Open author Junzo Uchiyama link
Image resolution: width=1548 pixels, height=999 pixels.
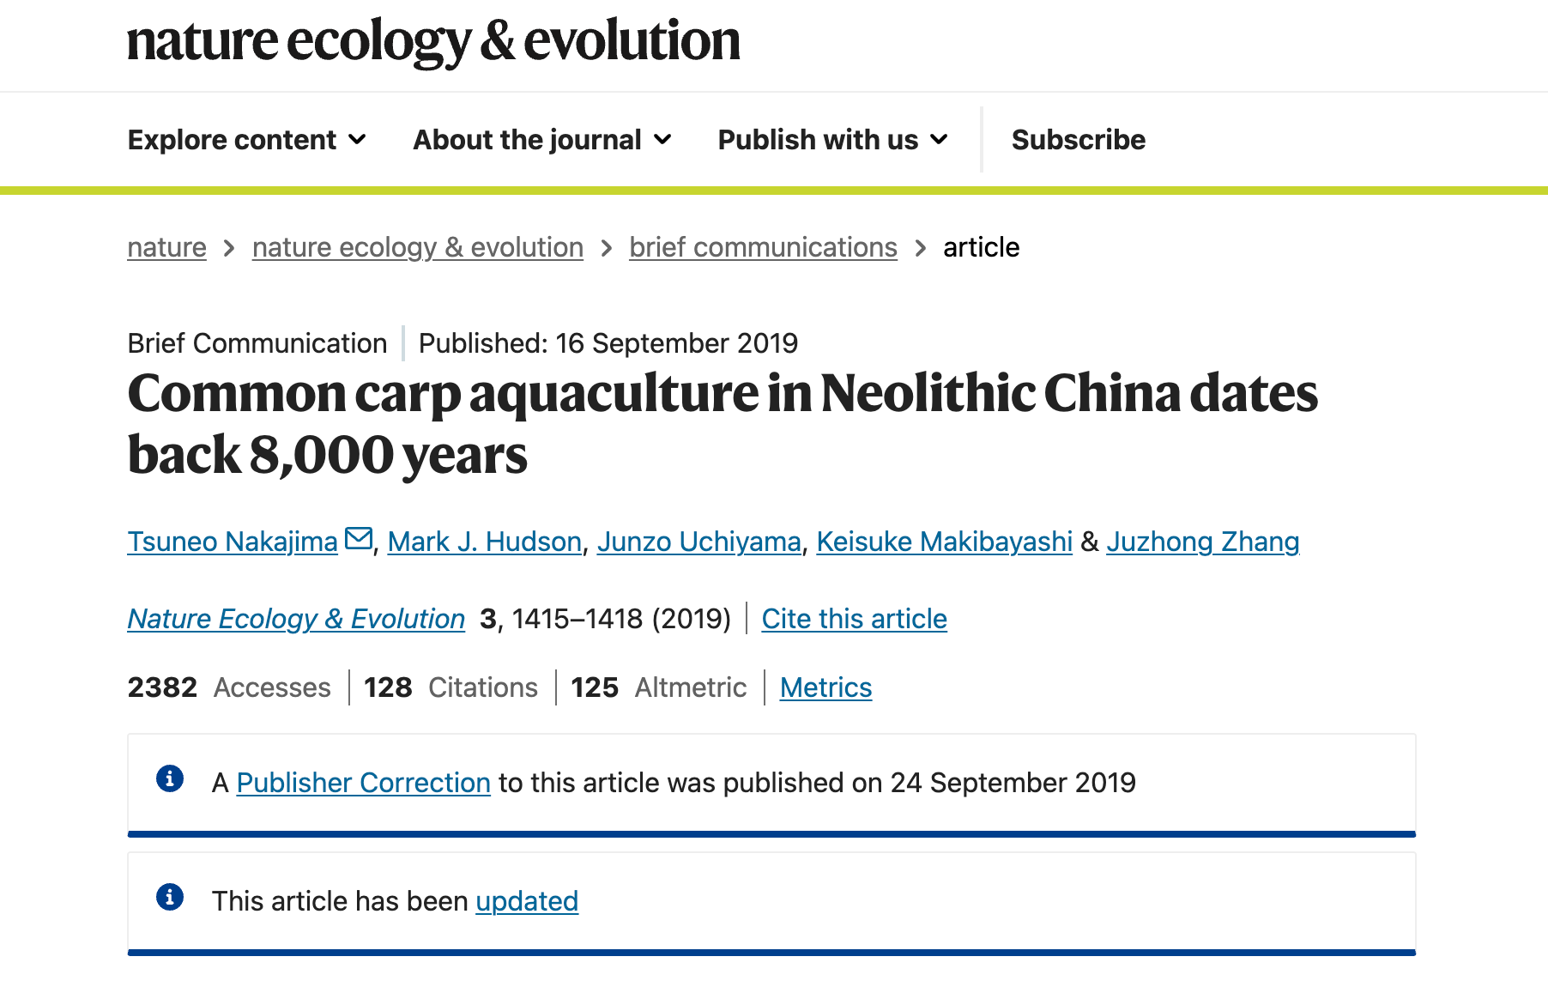(x=698, y=542)
